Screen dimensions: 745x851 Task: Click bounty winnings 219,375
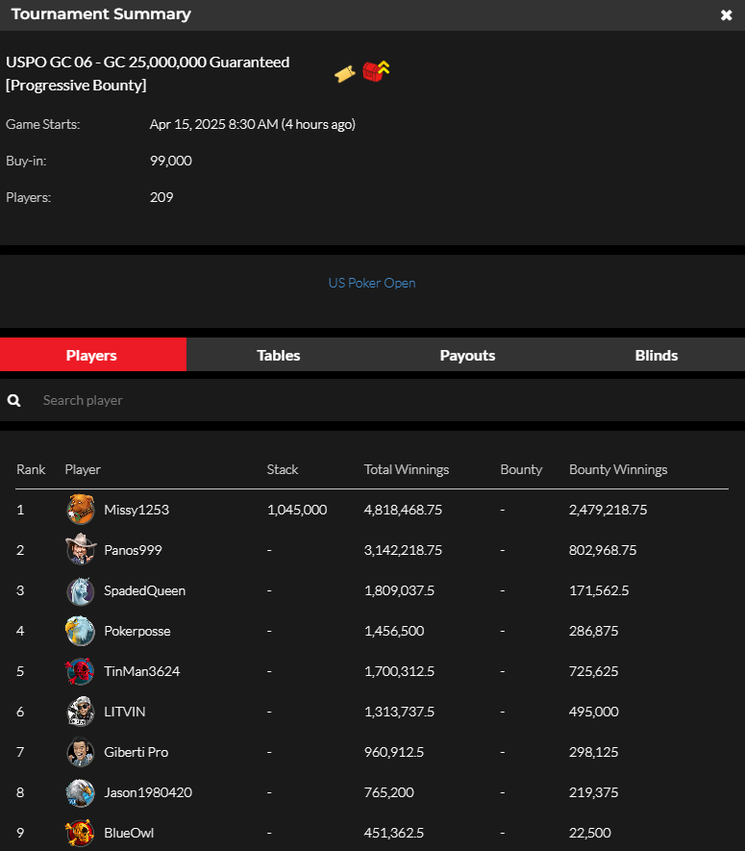pos(594,792)
